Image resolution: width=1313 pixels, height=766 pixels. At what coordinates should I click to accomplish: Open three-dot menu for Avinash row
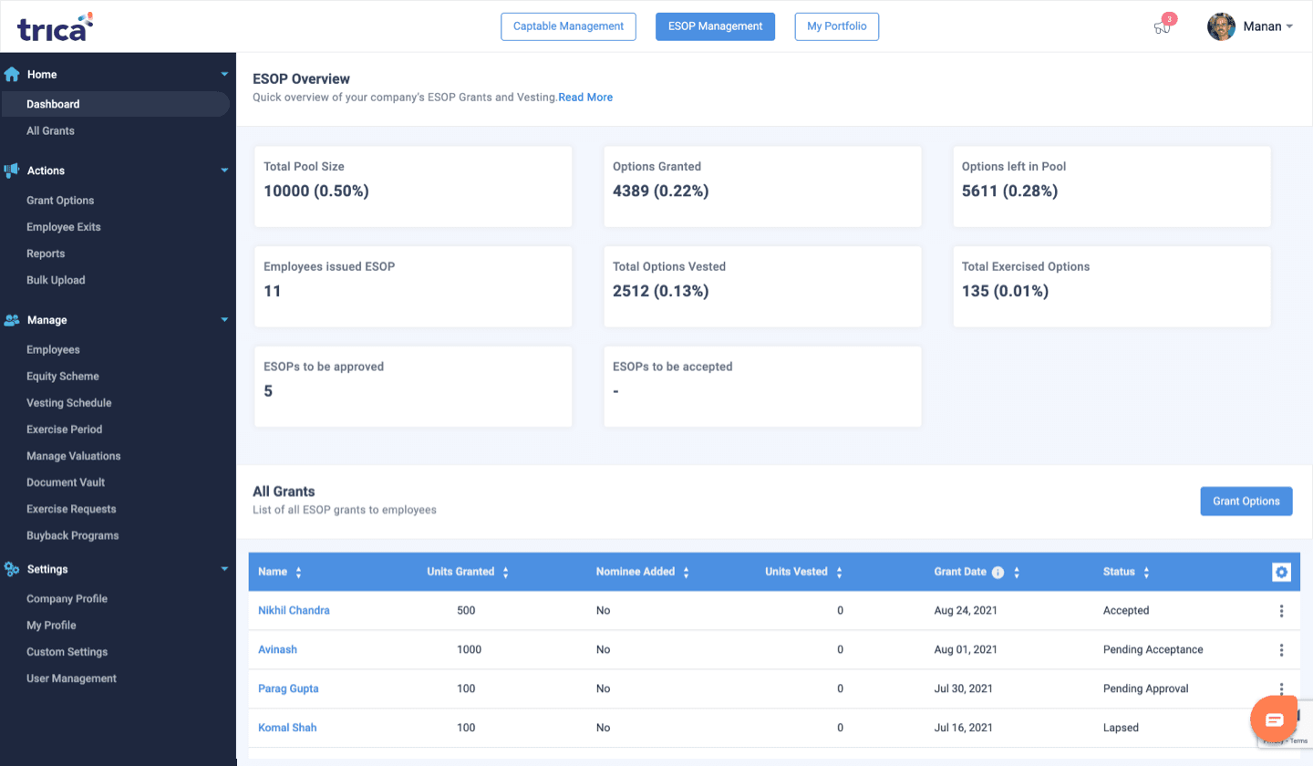pos(1281,650)
